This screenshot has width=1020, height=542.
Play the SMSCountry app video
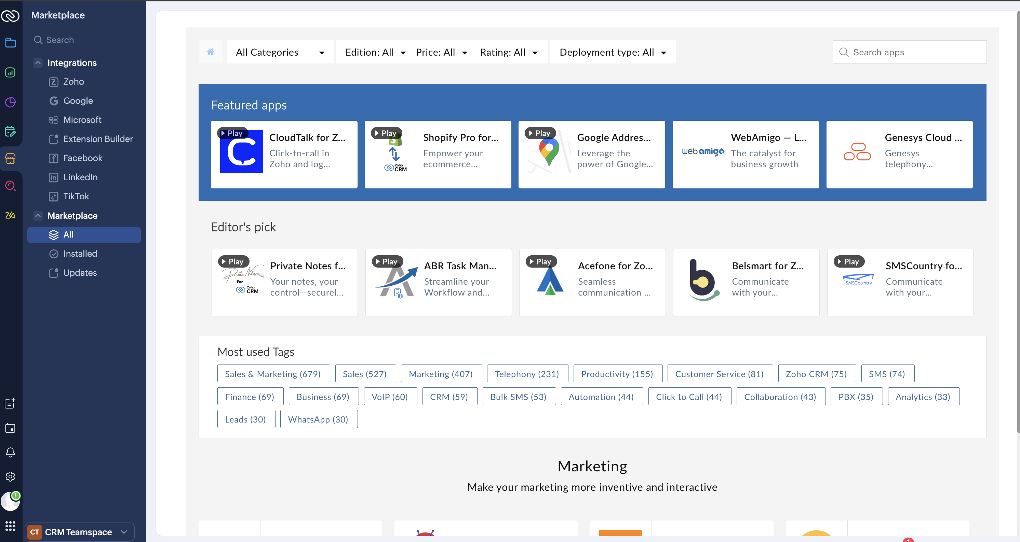(x=849, y=261)
